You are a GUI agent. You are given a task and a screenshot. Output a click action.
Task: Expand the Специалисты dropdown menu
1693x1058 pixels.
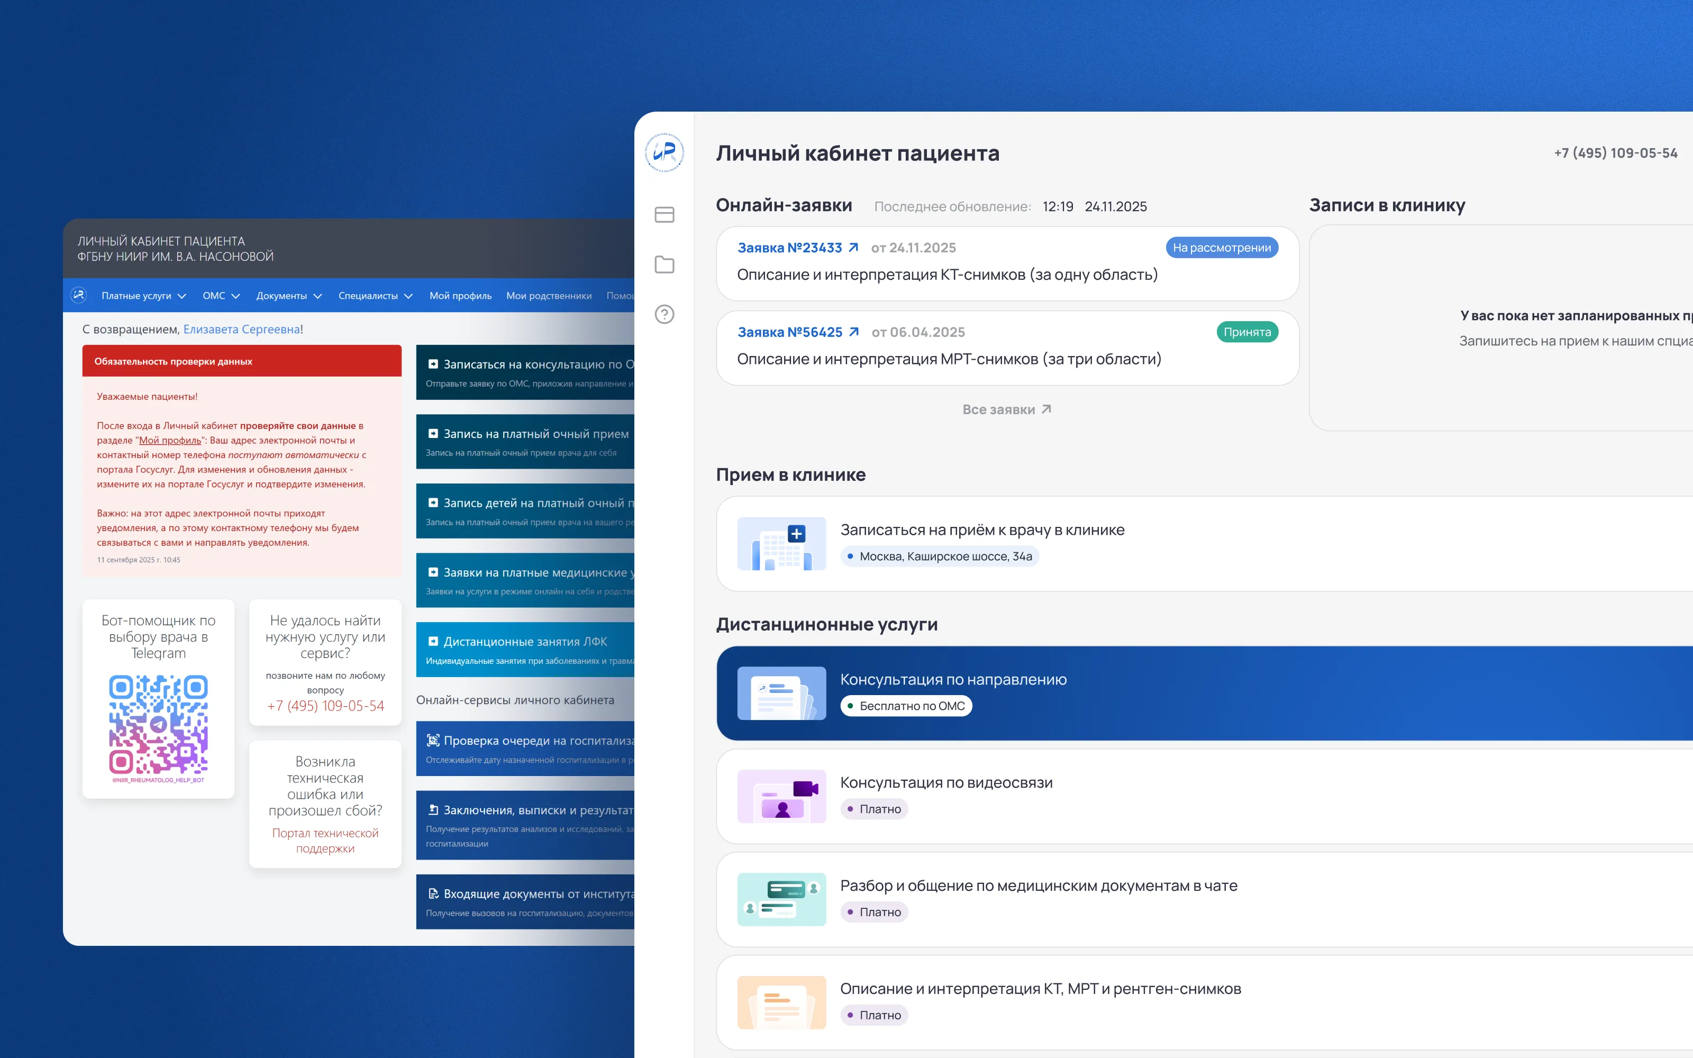(376, 296)
